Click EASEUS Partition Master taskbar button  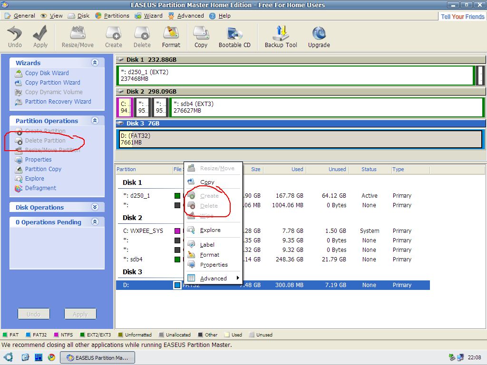click(x=97, y=357)
